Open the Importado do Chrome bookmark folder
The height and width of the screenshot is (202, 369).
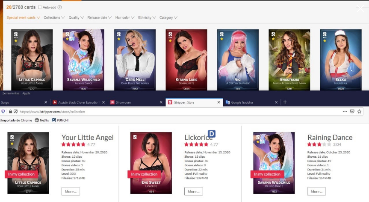coord(16,120)
